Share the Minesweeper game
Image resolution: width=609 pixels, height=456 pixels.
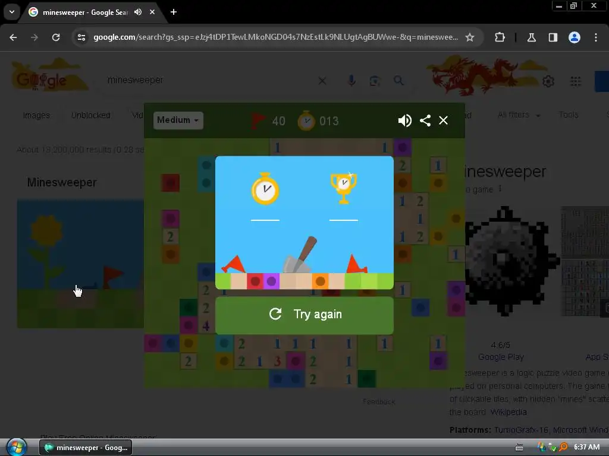coord(425,121)
